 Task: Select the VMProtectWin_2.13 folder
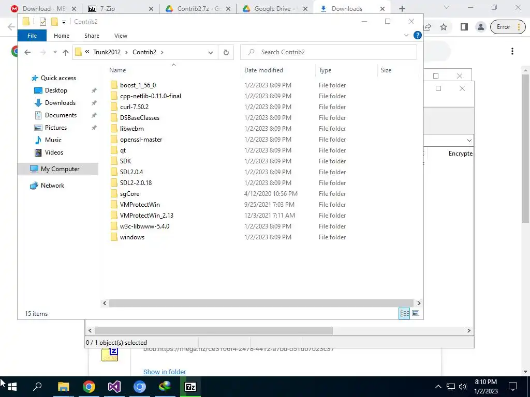click(x=146, y=216)
